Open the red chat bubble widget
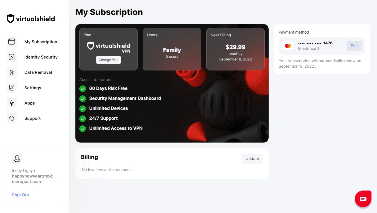The height and width of the screenshot is (213, 377). [x=363, y=199]
